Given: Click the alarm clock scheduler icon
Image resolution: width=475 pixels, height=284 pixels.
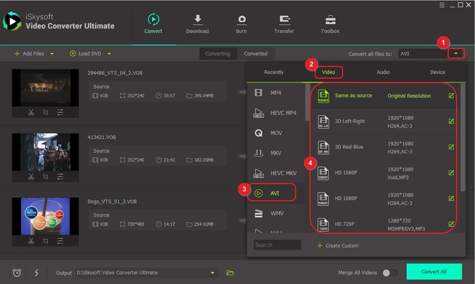Looking at the screenshot, I should tap(17, 273).
